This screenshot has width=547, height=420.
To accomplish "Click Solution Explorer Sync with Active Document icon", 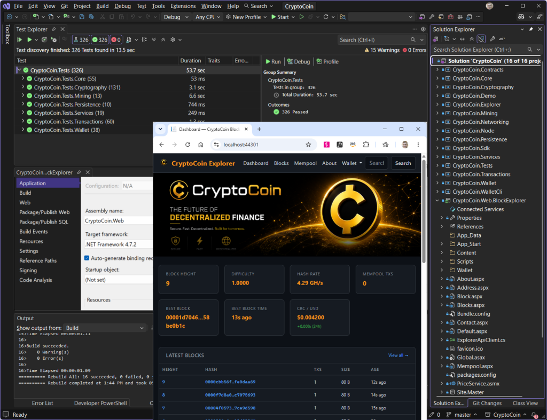I will (462, 39).
